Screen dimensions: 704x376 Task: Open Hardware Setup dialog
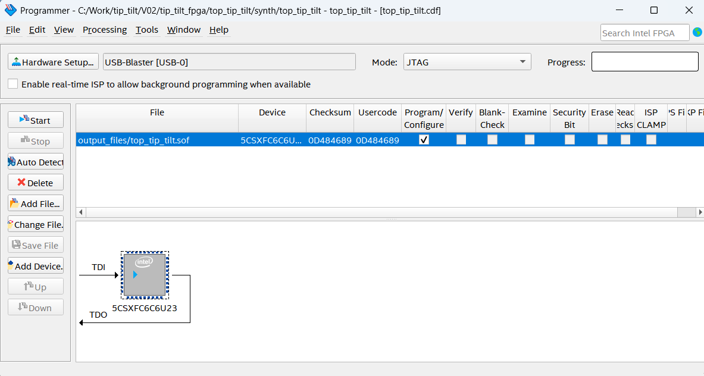54,62
